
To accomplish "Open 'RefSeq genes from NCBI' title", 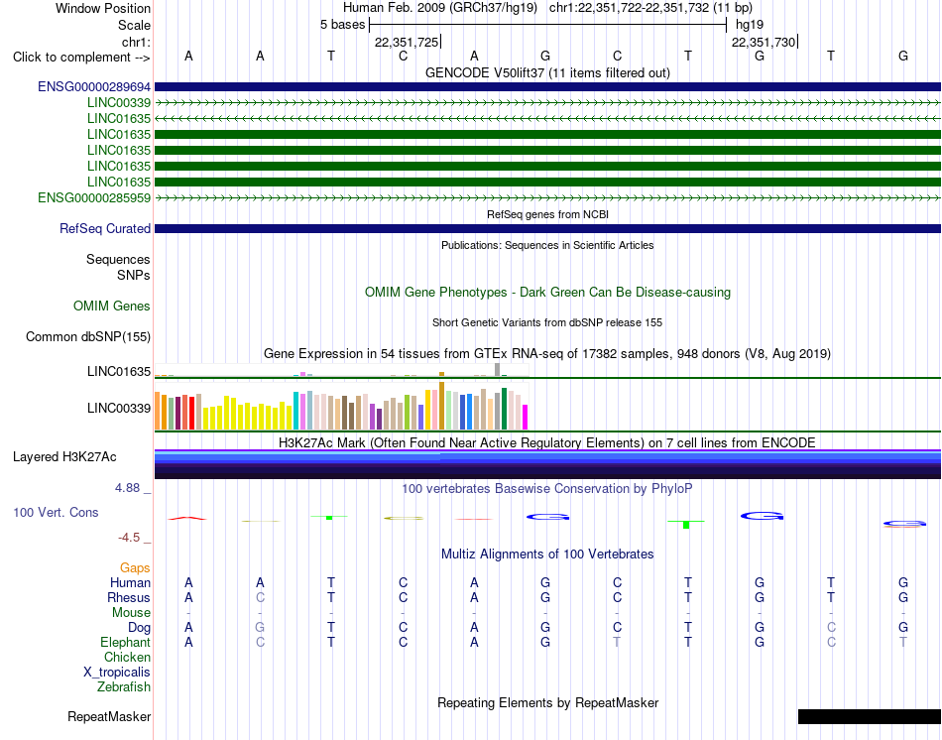I will pyautogui.click(x=548, y=214).
